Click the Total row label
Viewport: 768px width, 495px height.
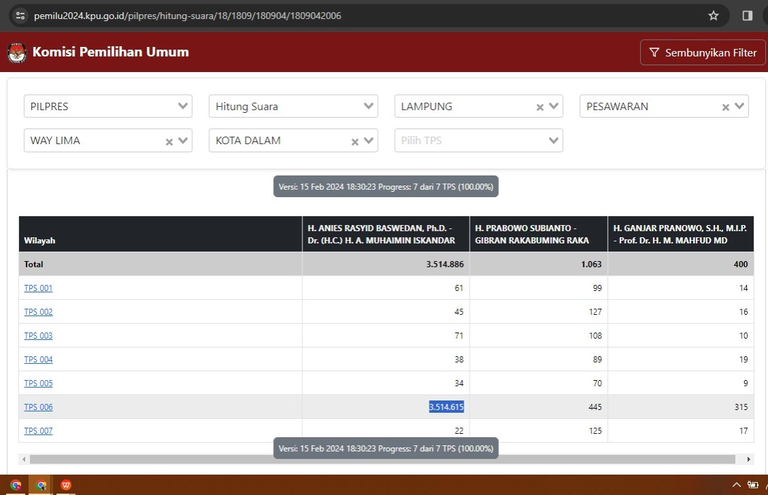[33, 264]
